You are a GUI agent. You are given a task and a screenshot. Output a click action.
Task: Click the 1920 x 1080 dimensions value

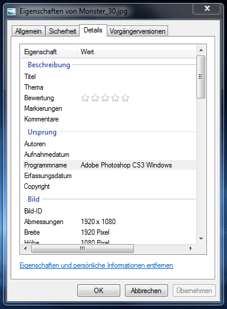(x=98, y=222)
